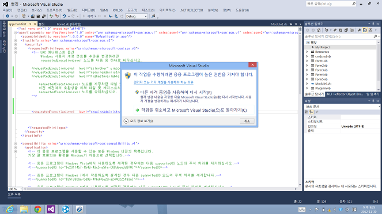Expand Resources folder node
The width and height of the screenshot is (382, 214).
[x=307, y=52]
